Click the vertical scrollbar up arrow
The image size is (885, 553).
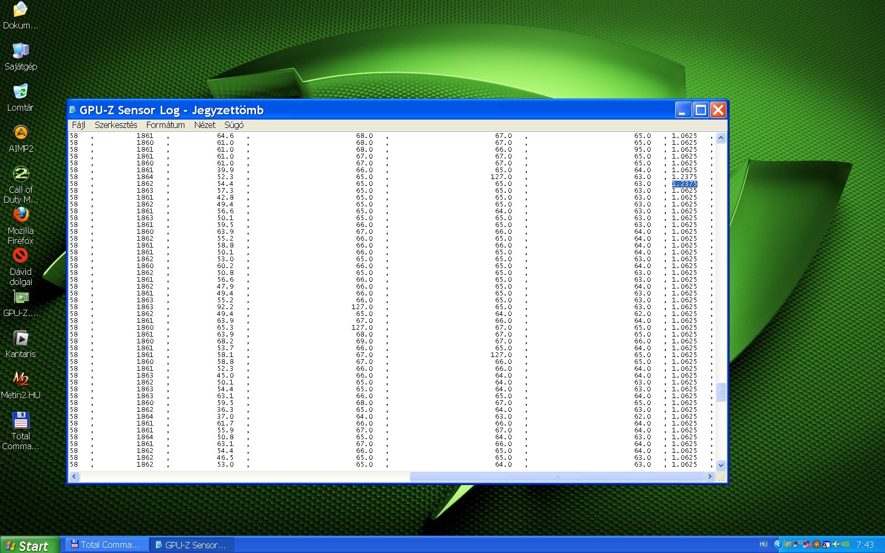point(721,137)
